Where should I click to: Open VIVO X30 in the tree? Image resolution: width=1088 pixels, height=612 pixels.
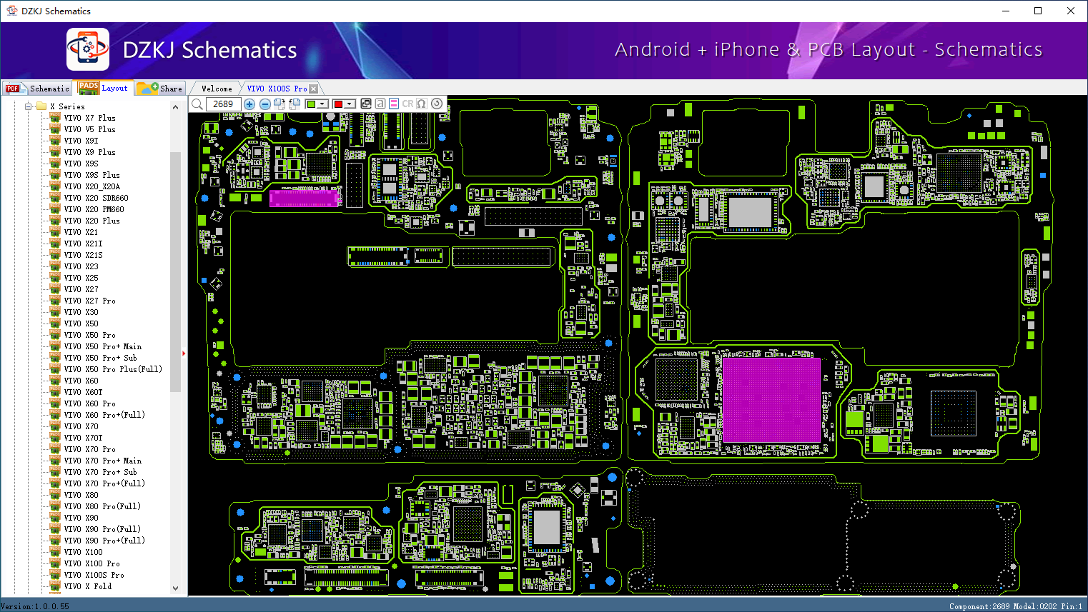pyautogui.click(x=81, y=312)
